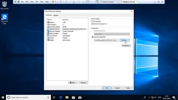The image size is (178, 100).
Task: Open the File menu
Action: (x=22, y=2)
